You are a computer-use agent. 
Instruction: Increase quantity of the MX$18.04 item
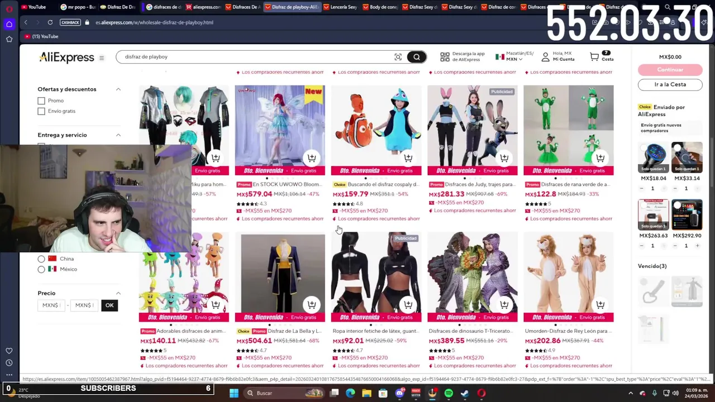pyautogui.click(x=663, y=188)
